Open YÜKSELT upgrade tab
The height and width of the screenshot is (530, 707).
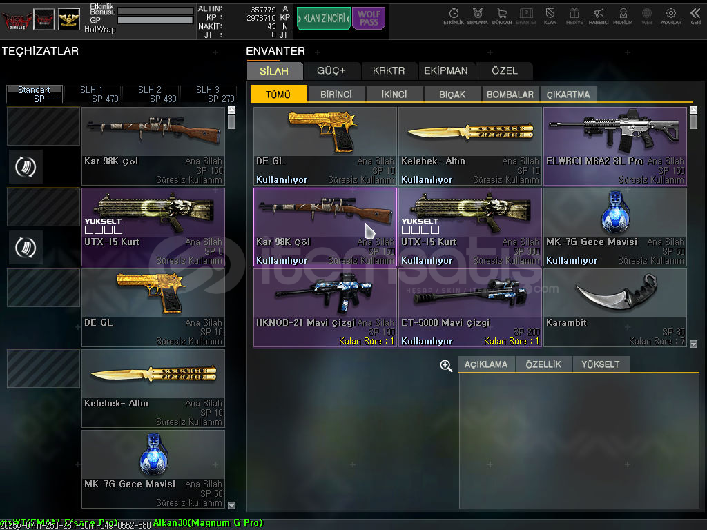coord(601,364)
